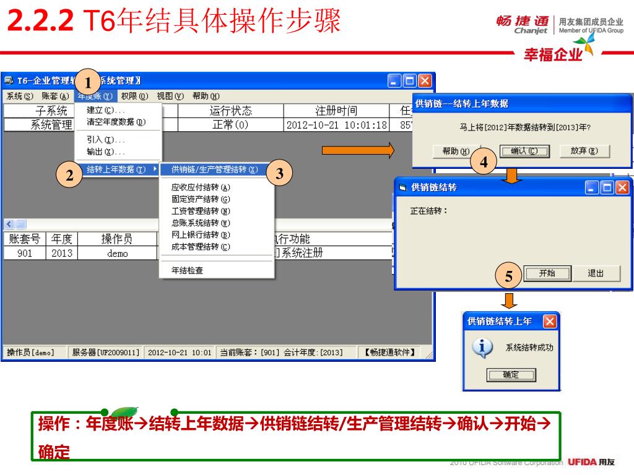Maximize the 供销链结转 window
Viewport: 634px width, 475px height.
[607, 187]
